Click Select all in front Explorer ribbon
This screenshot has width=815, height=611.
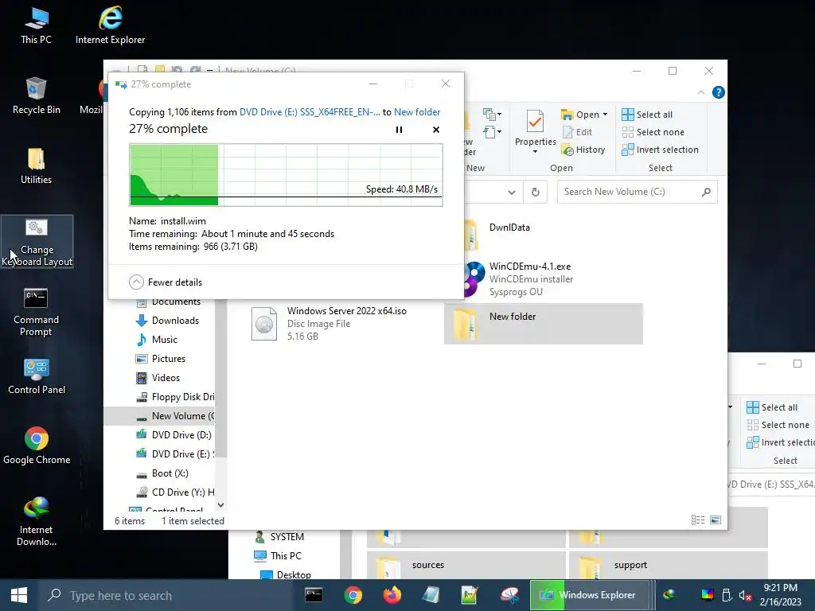pos(647,115)
